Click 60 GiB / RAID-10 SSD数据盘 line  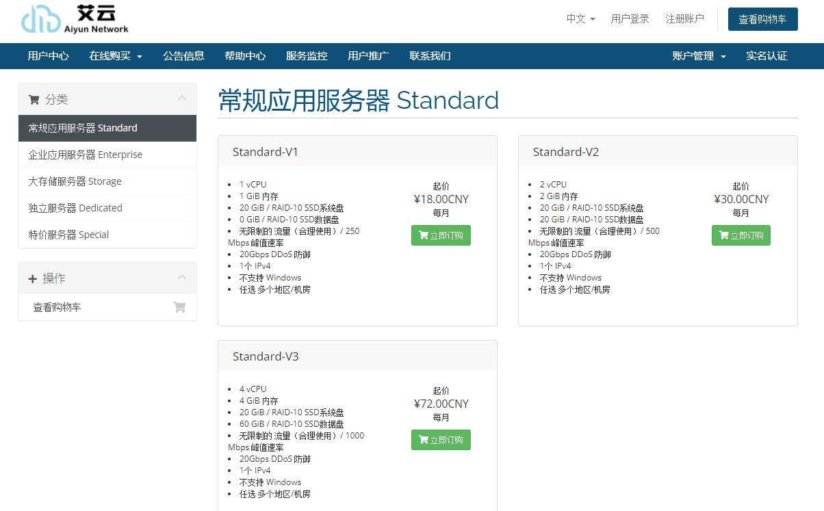292,424
